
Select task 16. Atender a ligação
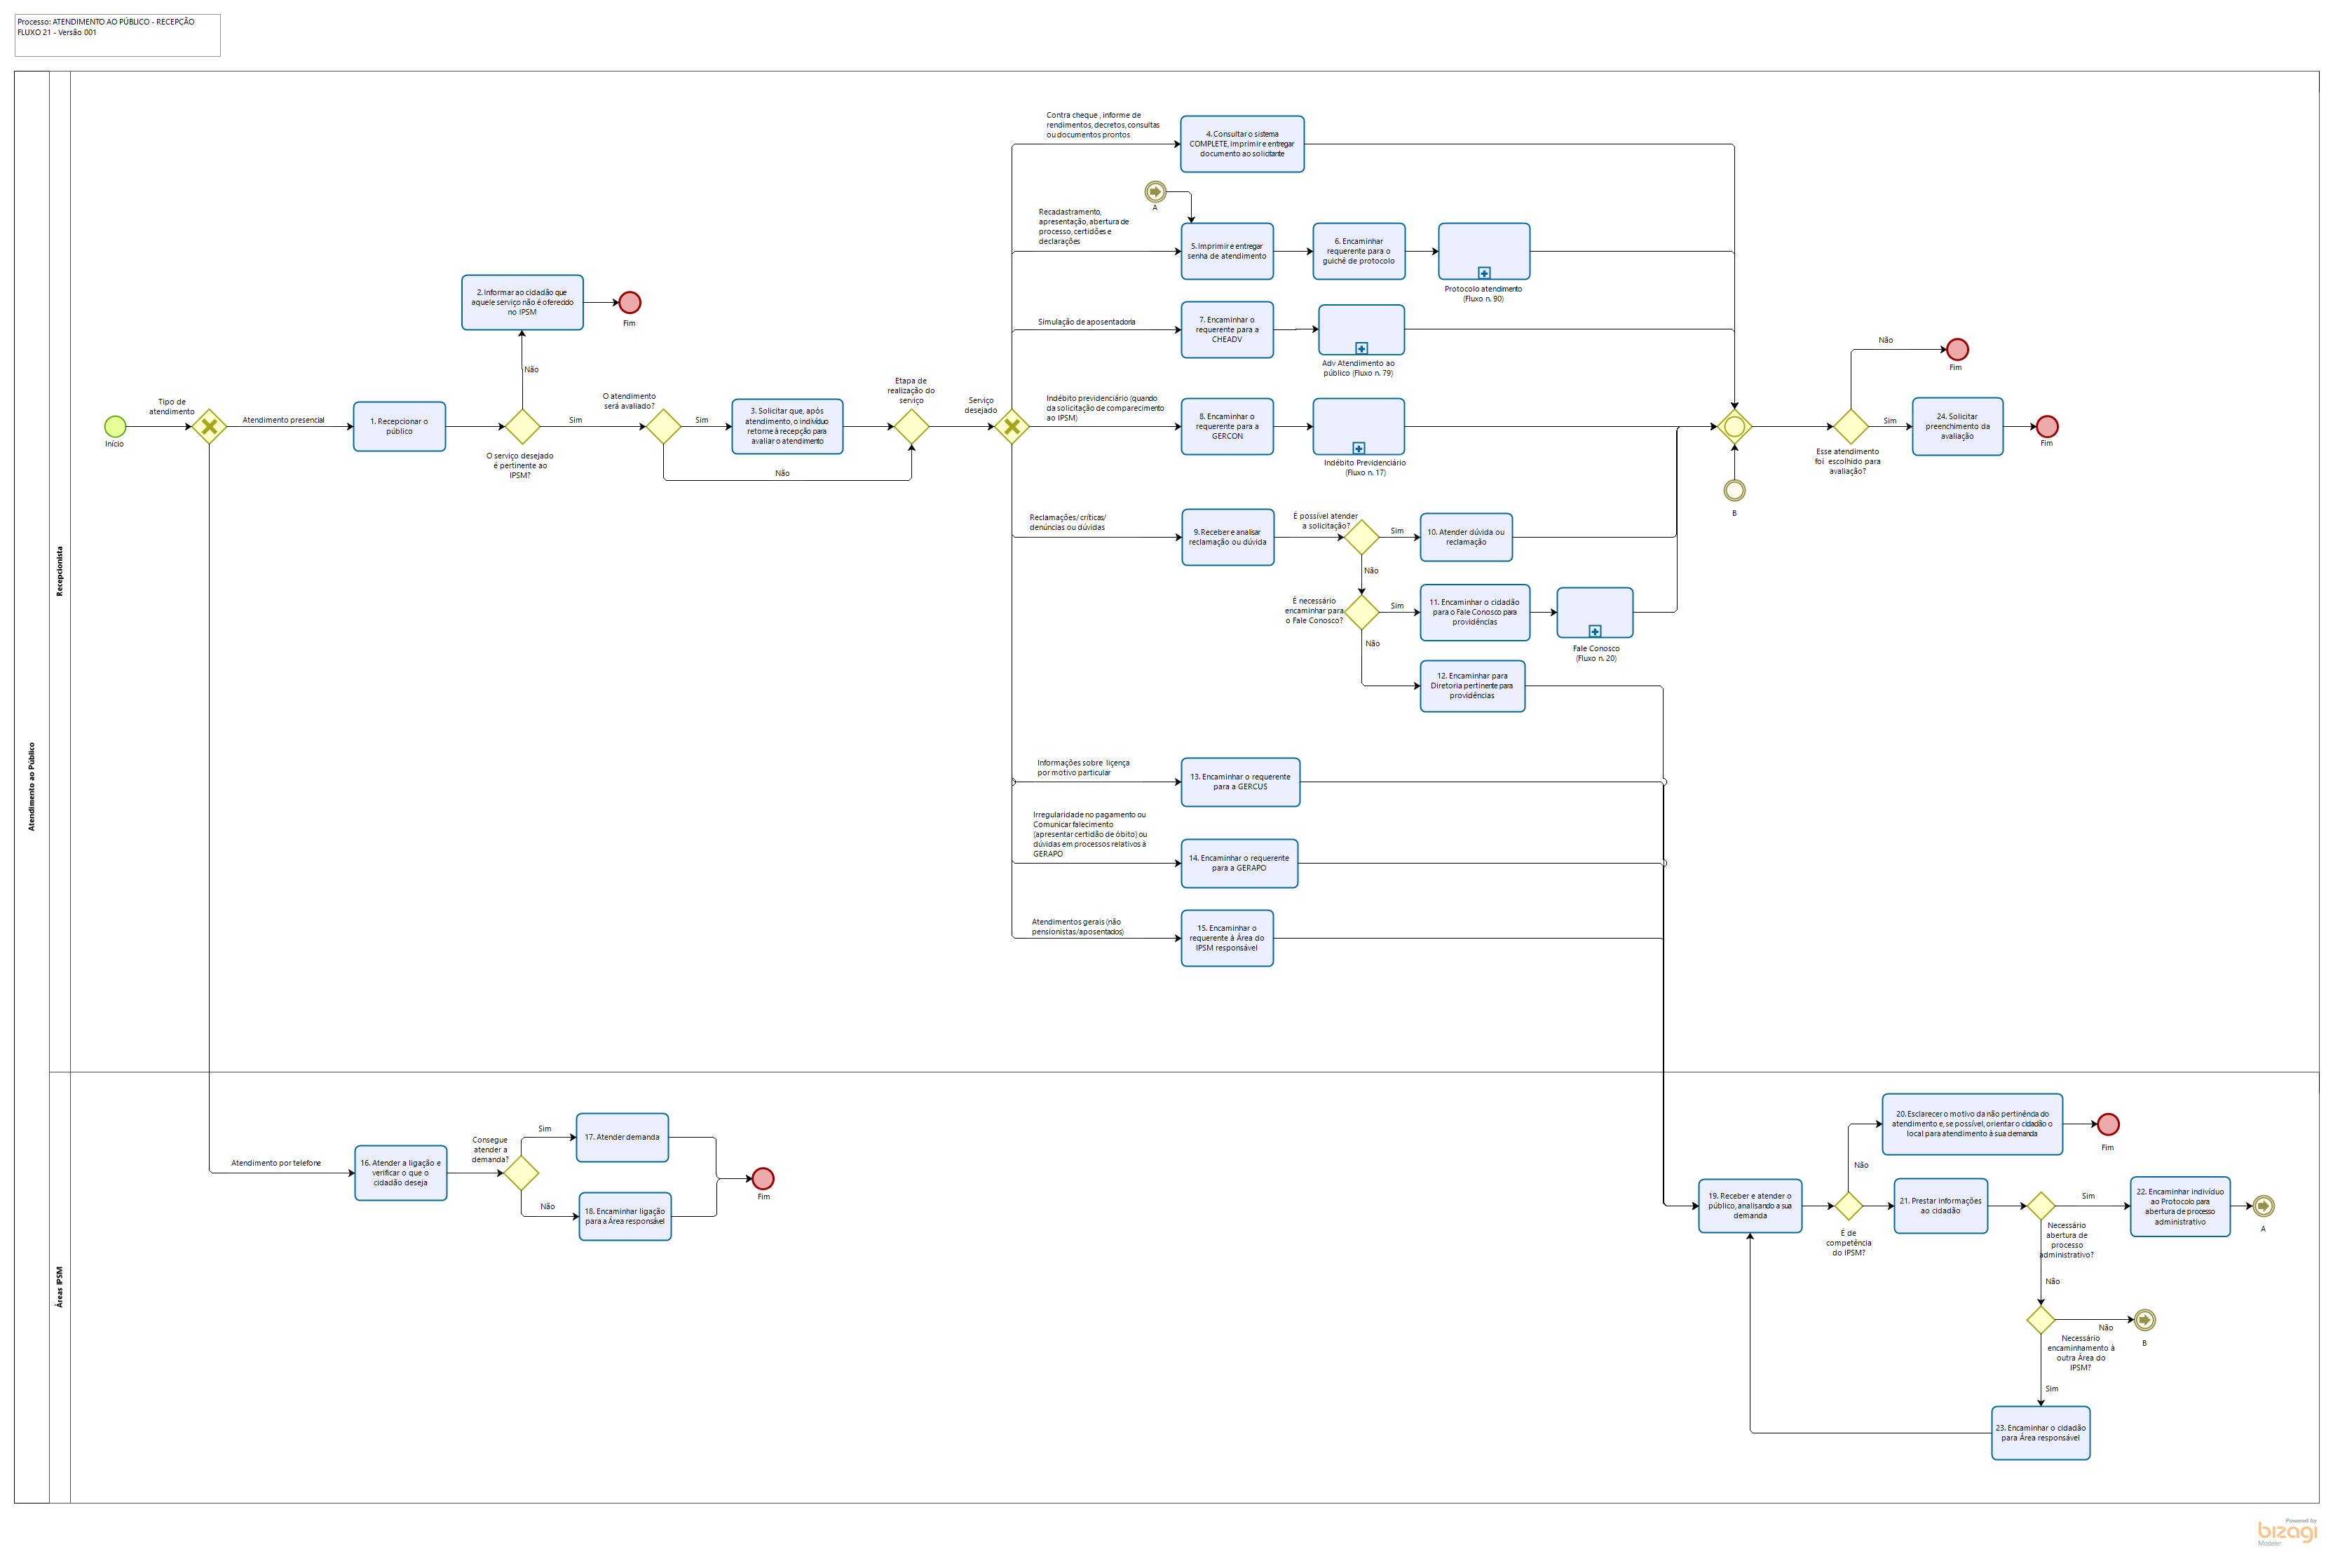coord(400,1173)
